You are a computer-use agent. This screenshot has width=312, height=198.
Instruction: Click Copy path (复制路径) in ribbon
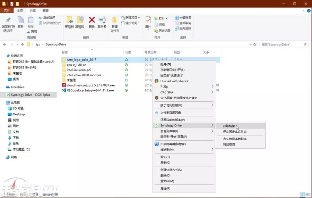pyautogui.click(x=47, y=18)
